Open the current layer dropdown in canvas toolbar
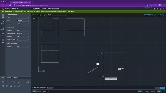 pyautogui.click(x=57, y=14)
